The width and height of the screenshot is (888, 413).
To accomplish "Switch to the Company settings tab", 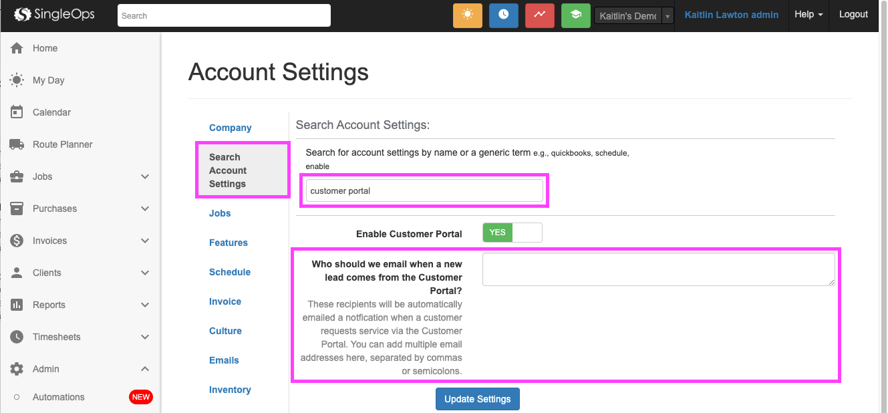I will click(230, 128).
